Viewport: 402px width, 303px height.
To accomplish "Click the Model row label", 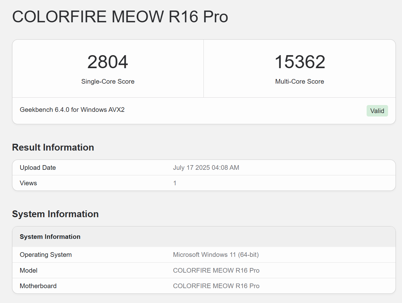I will point(29,270).
